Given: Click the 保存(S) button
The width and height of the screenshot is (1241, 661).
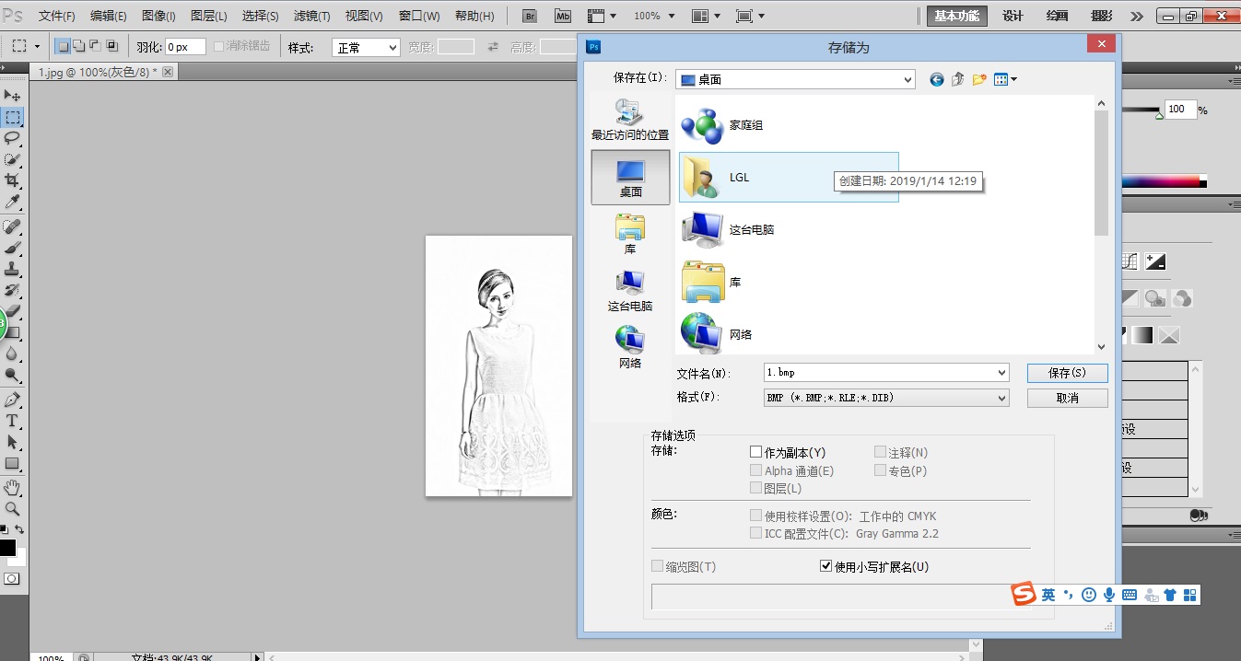Looking at the screenshot, I should [x=1067, y=373].
